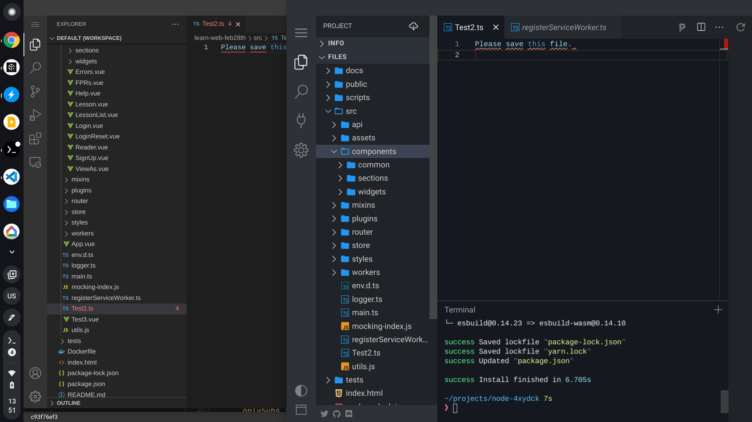Select the Test2.ts tab

[x=469, y=27]
